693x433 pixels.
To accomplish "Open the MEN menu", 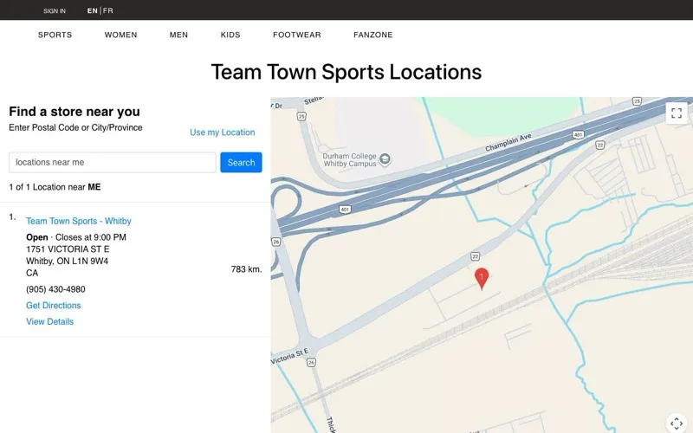I will coord(178,35).
